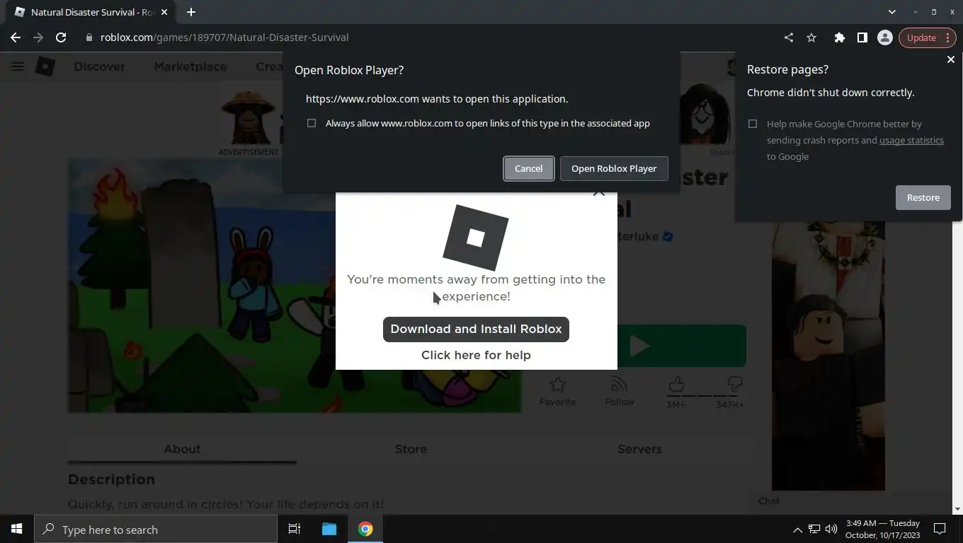Screen dimensions: 963x543
Task: Select the About tab
Action: coord(182,449)
